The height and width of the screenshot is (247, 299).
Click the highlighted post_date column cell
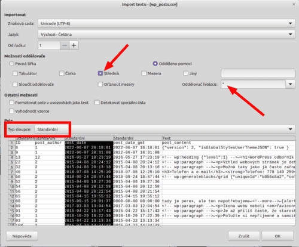point(89,143)
